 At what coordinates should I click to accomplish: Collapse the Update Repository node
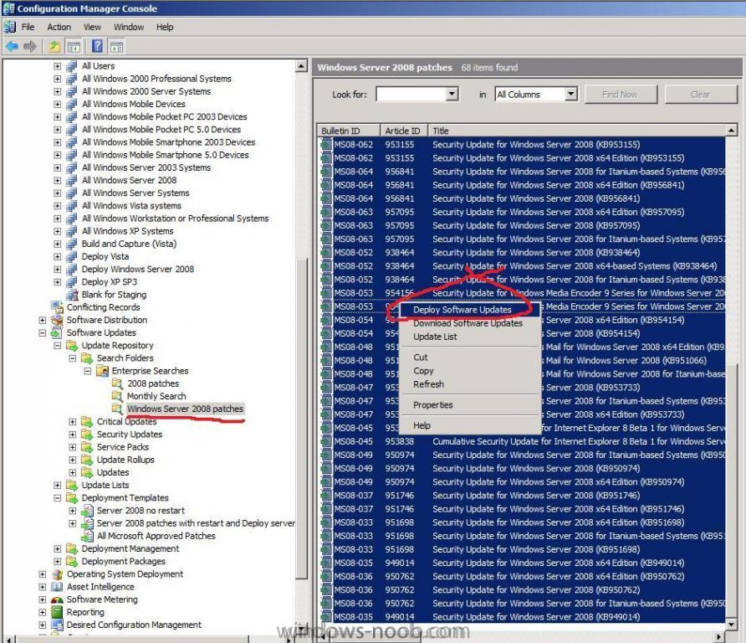click(x=58, y=345)
